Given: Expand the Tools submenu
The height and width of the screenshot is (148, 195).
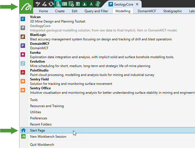Looking at the screenshot, I should click(x=107, y=100).
